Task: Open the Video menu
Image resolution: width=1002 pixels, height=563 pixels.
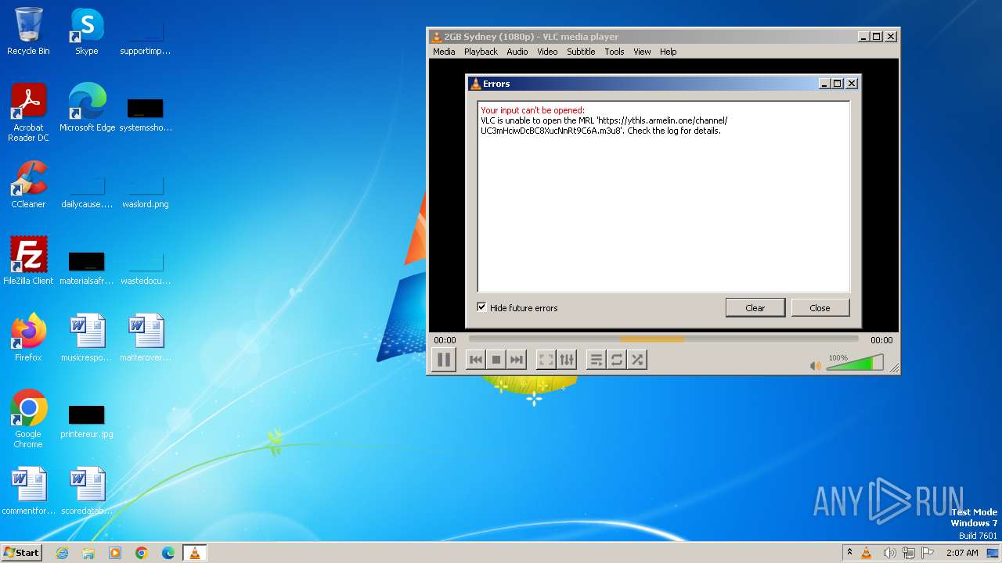Action: click(547, 52)
